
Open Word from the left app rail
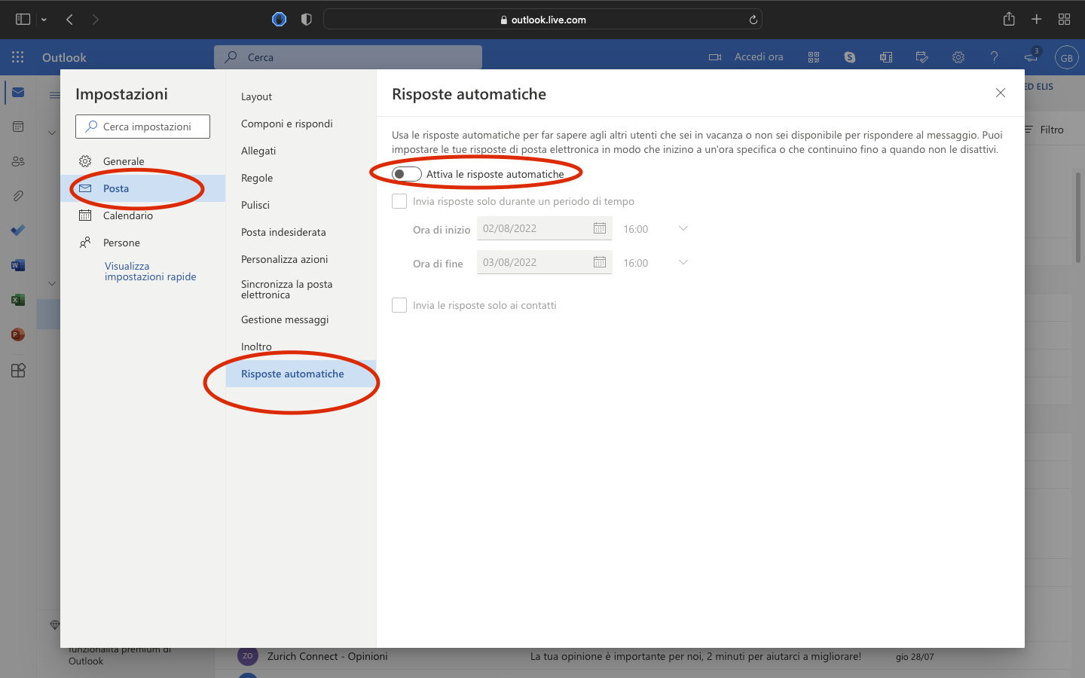point(17,264)
